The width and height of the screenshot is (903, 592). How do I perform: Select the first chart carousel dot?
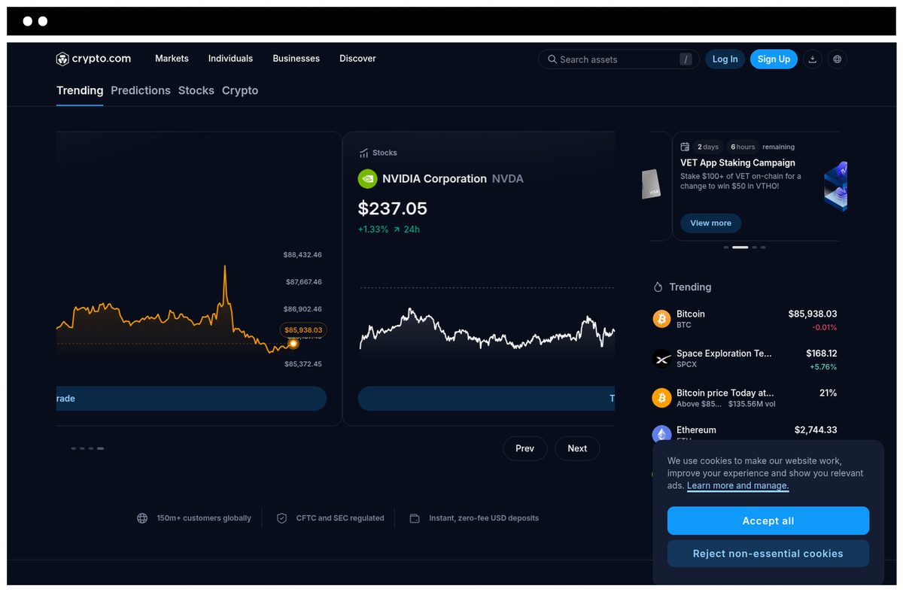(74, 448)
